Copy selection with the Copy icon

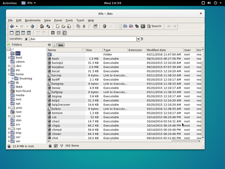(78, 26)
